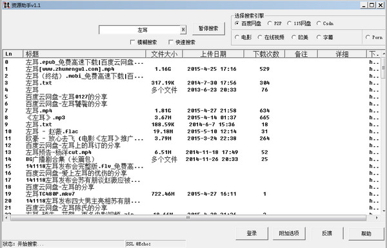Sort by the 文件大小 column header

[164, 53]
